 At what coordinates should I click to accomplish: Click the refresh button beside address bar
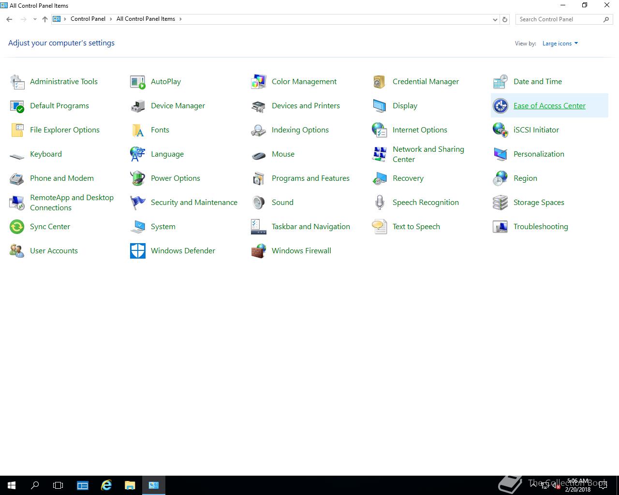coord(505,19)
